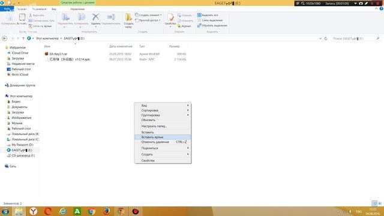Expand Сортировка submenu in context menu
The height and width of the screenshot is (216, 384).
click(163, 110)
